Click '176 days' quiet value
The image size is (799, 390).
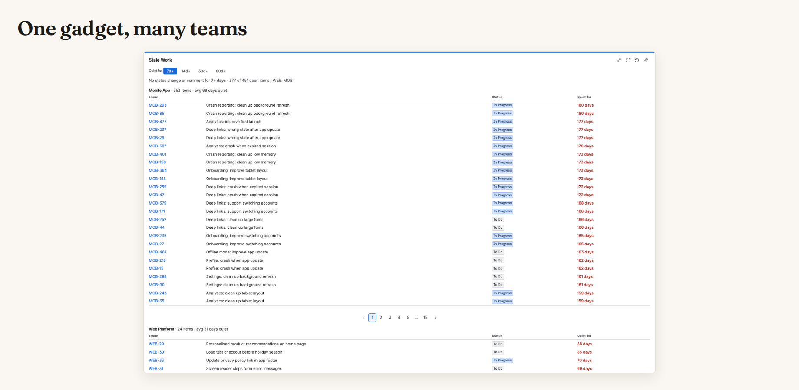pyautogui.click(x=585, y=146)
